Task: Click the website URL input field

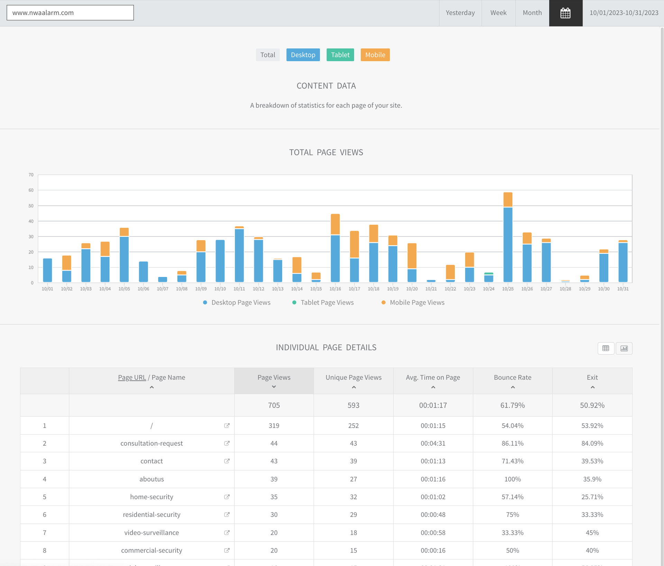Action: click(x=70, y=13)
